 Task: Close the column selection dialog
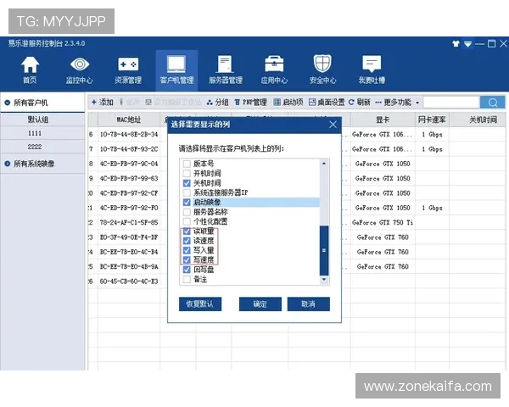pyautogui.click(x=333, y=125)
